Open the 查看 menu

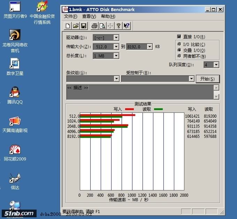tap(89, 16)
